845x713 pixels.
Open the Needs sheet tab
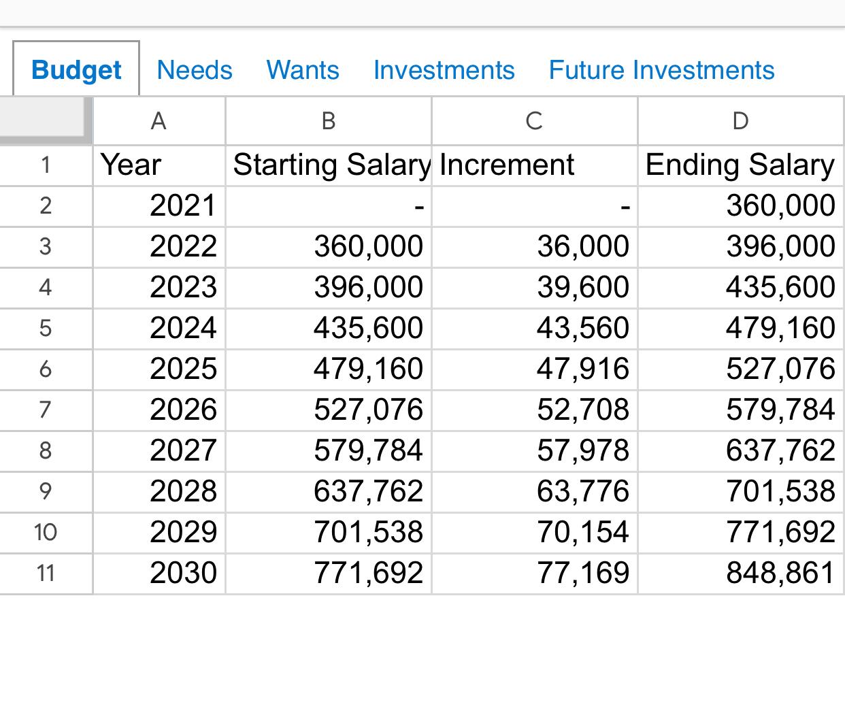pyautogui.click(x=195, y=70)
